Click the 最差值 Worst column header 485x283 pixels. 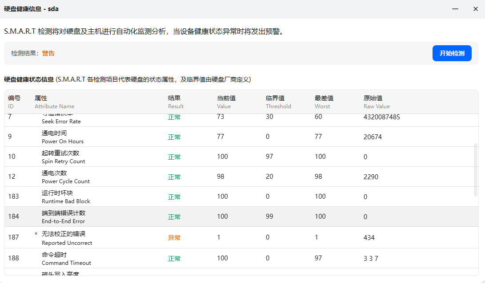click(x=324, y=102)
